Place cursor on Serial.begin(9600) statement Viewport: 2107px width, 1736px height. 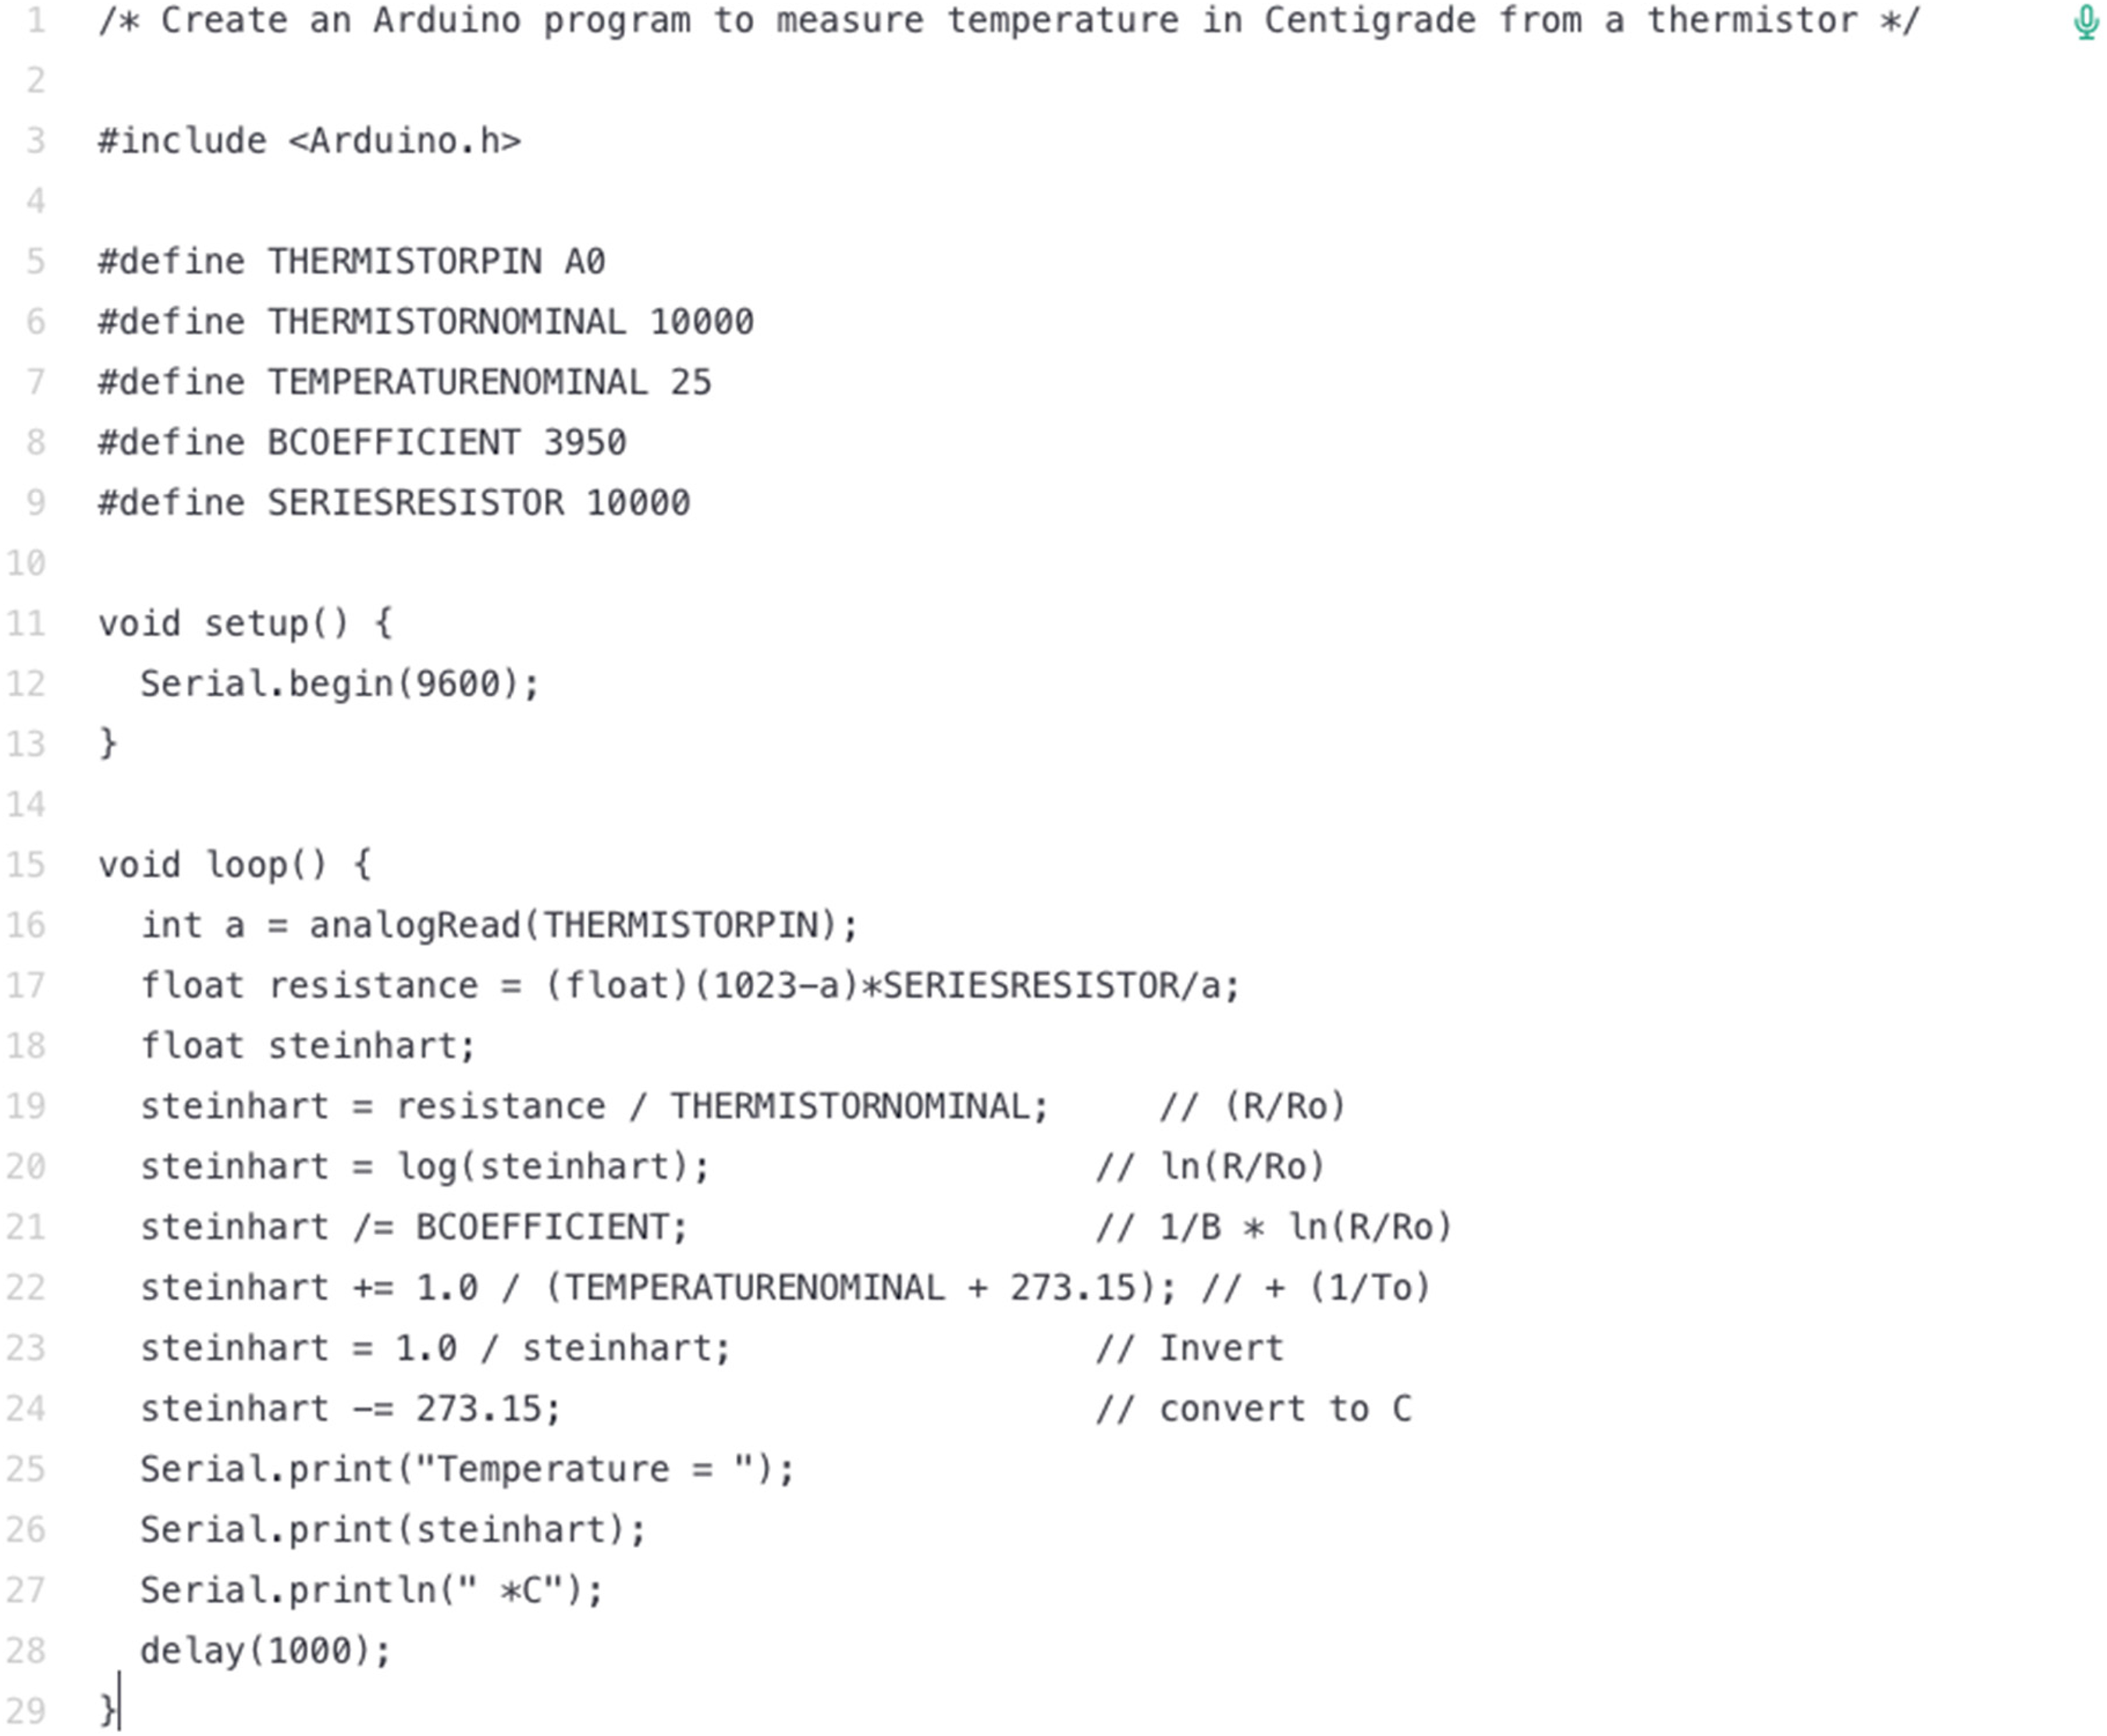click(x=340, y=684)
